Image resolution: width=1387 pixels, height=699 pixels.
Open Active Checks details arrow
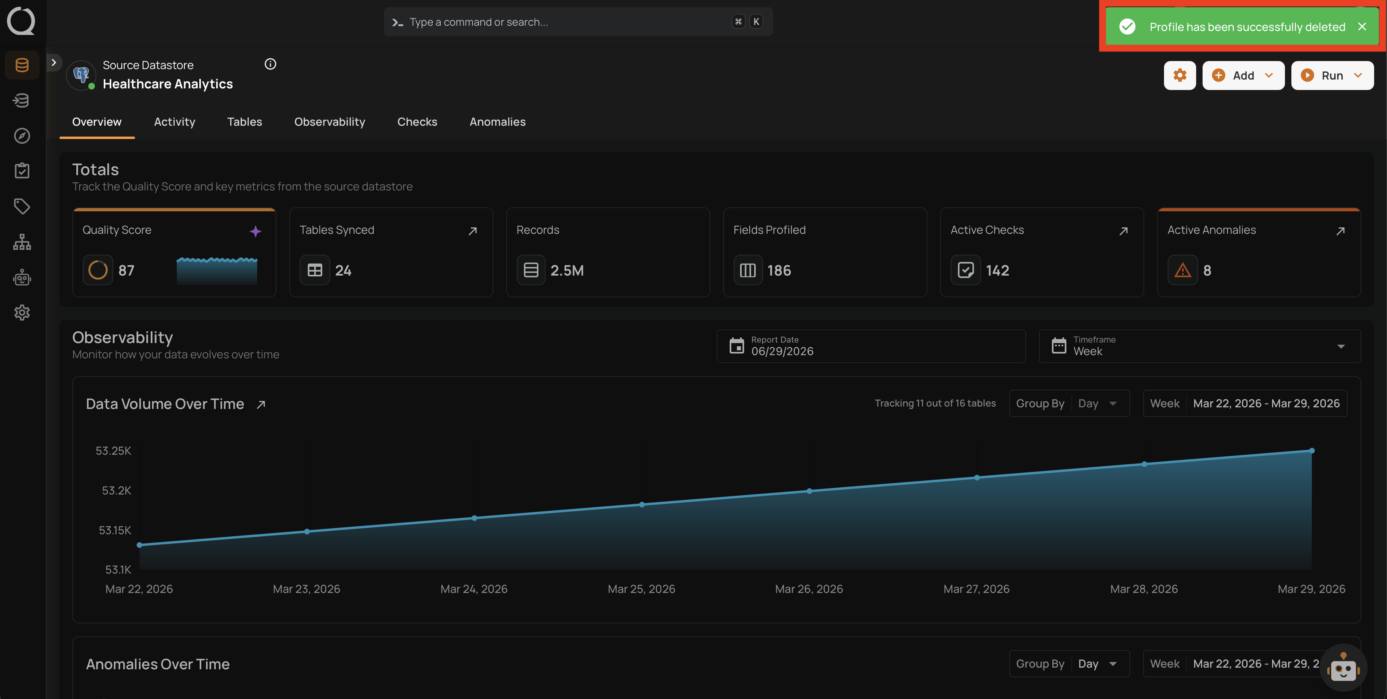(1124, 231)
